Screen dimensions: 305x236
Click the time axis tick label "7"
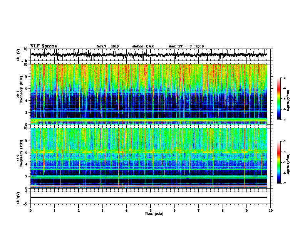pyautogui.click(x=199, y=211)
